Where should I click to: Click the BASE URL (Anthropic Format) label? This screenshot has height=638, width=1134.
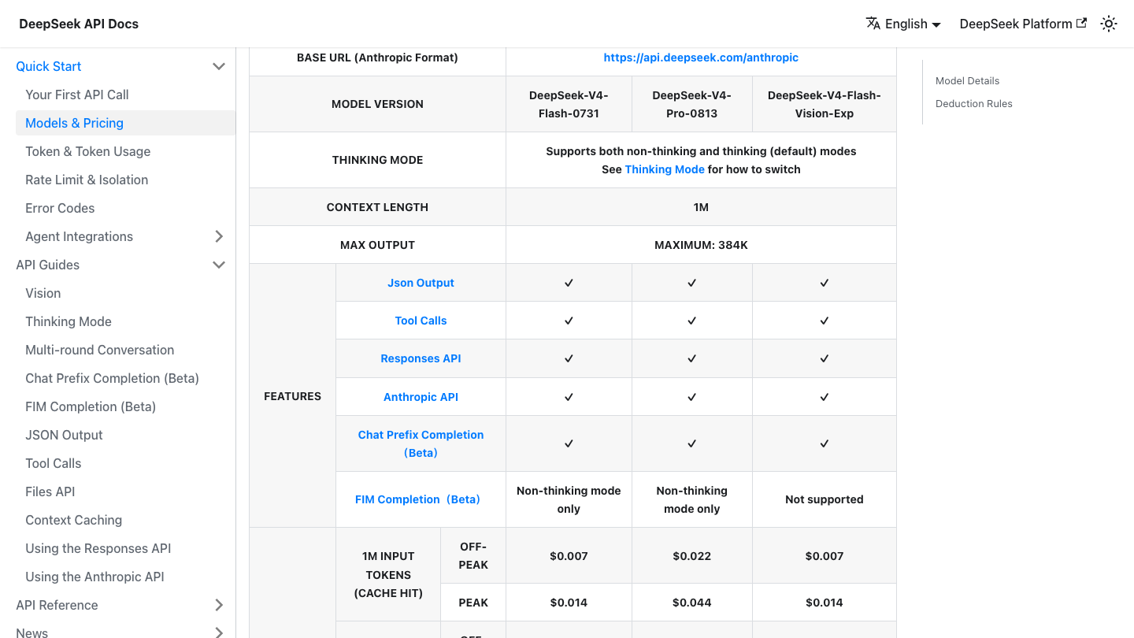point(377,57)
